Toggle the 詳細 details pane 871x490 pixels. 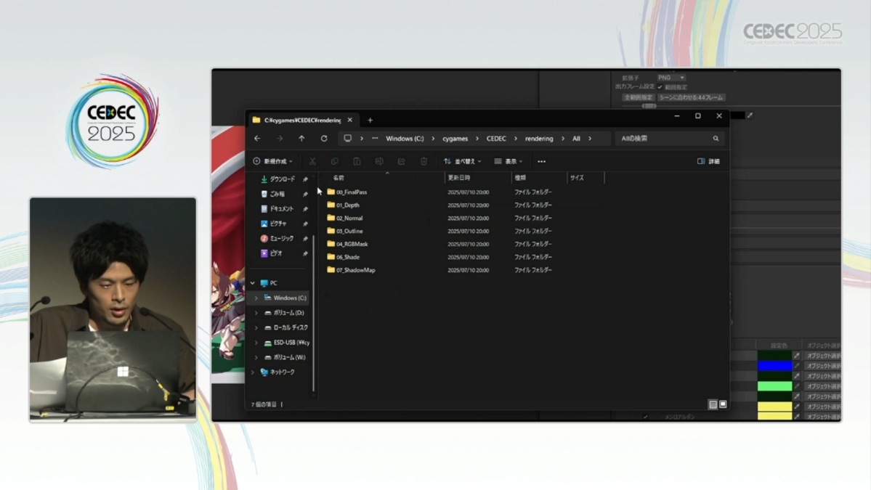708,161
